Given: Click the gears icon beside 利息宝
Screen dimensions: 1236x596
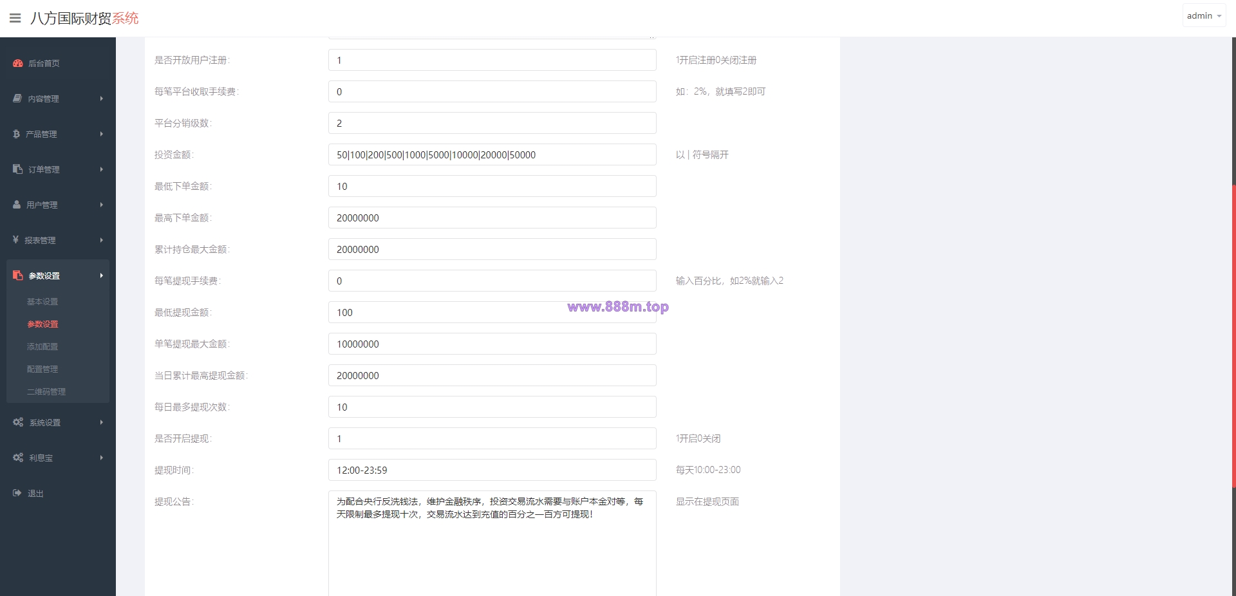Looking at the screenshot, I should pos(18,458).
